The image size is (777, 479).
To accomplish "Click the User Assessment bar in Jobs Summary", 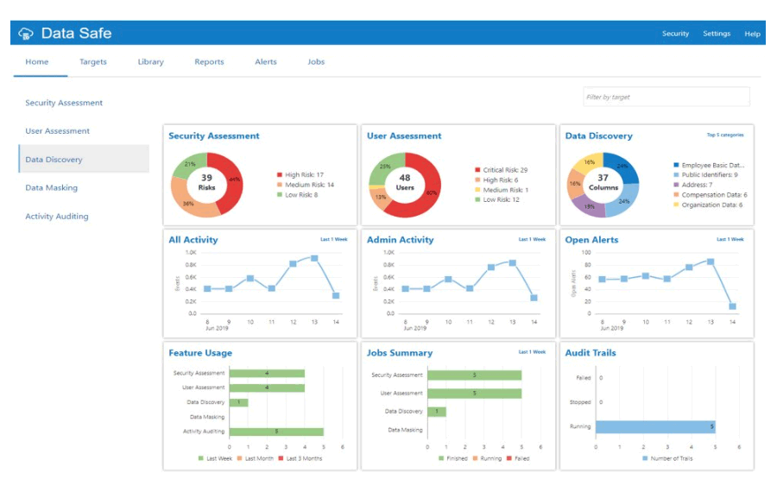I will 474,394.
